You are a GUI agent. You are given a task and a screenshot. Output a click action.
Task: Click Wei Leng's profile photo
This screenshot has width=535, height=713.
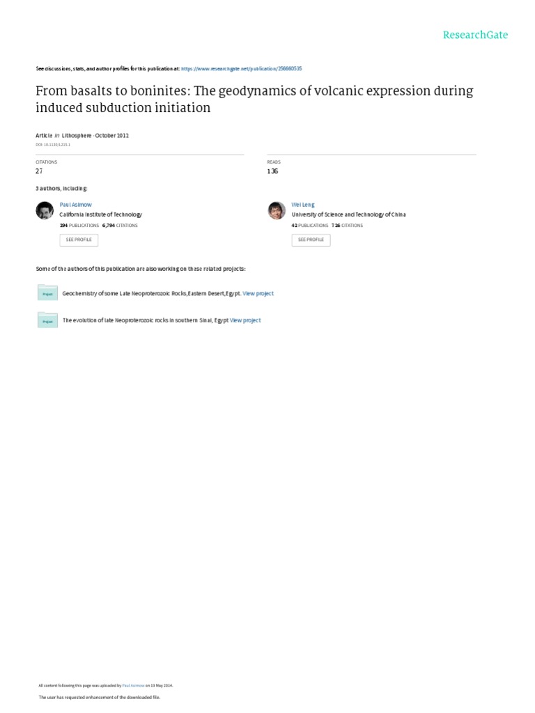click(277, 210)
